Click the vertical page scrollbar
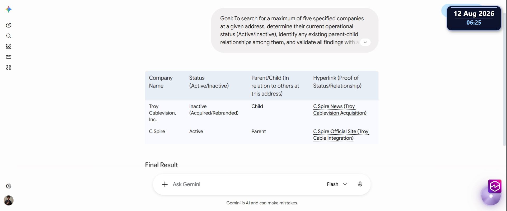 tap(504, 79)
